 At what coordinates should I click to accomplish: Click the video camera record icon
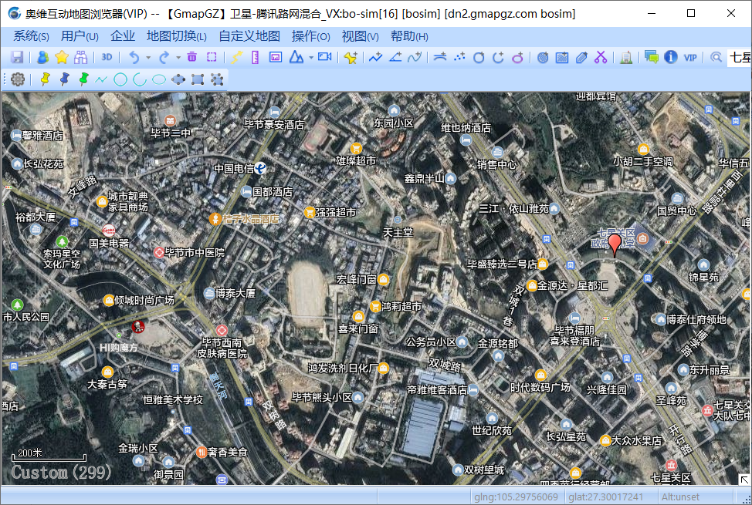pyautogui.click(x=325, y=58)
